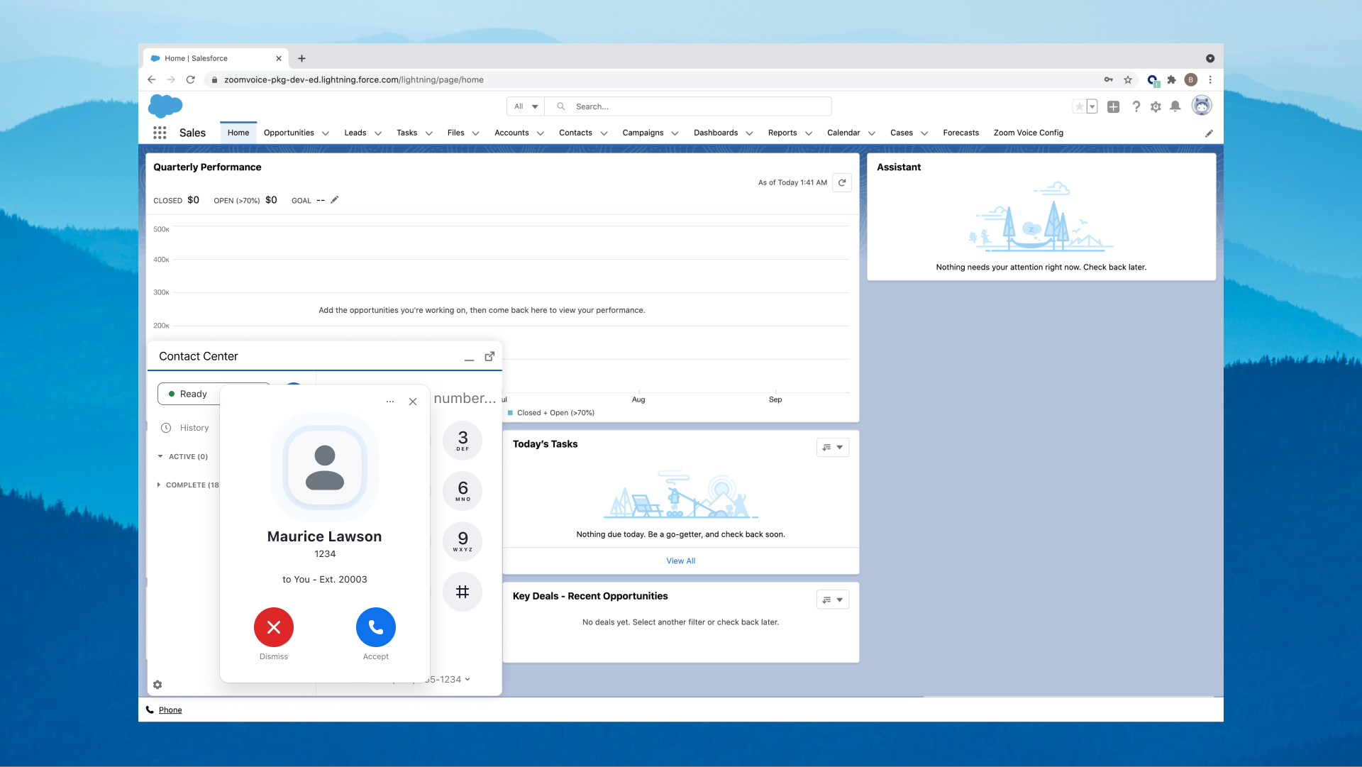This screenshot has width=1362, height=767.
Task: Open the App Launcher grid icon
Action: point(160,133)
